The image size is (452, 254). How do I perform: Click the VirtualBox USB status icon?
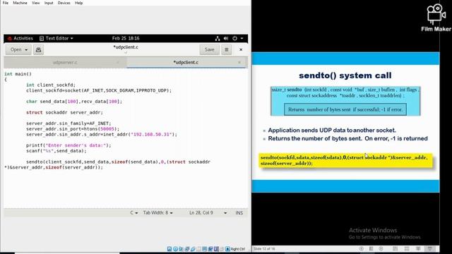(x=193, y=249)
